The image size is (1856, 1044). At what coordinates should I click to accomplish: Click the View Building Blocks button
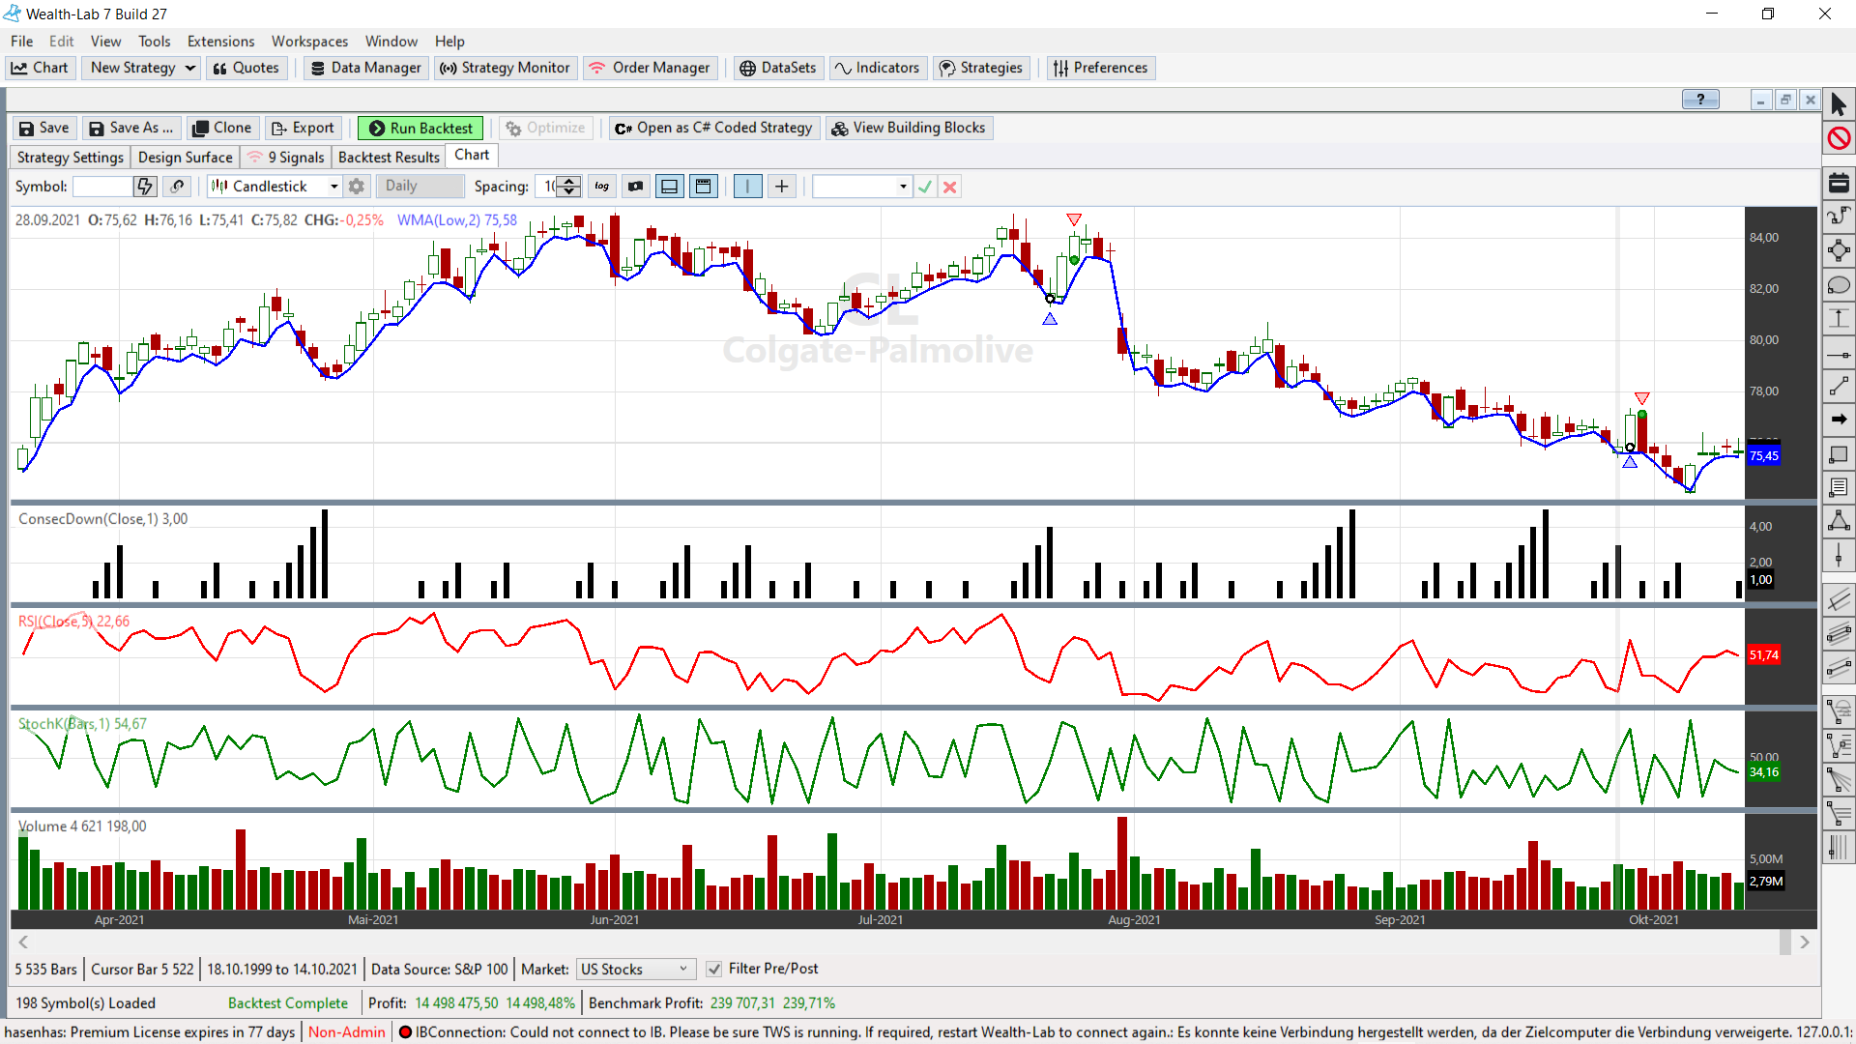(908, 127)
